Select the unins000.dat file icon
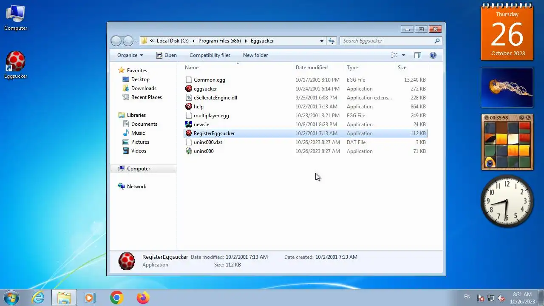 [x=189, y=142]
